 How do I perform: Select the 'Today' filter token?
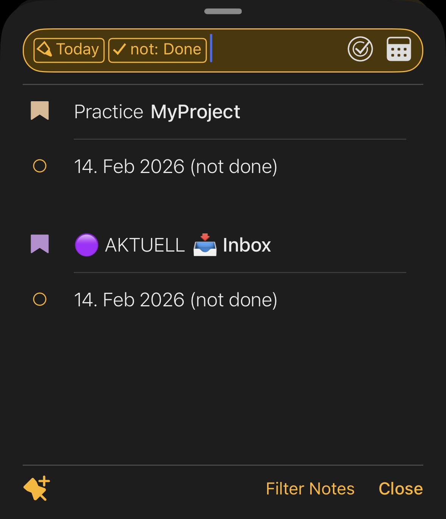click(x=69, y=50)
